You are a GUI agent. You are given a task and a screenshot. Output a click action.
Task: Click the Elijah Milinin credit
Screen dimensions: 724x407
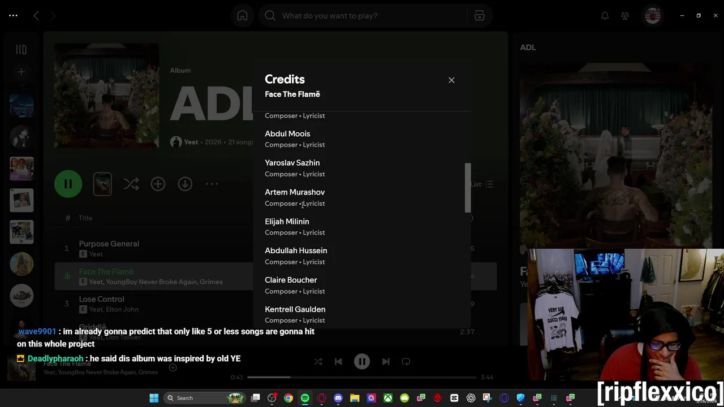(x=287, y=222)
